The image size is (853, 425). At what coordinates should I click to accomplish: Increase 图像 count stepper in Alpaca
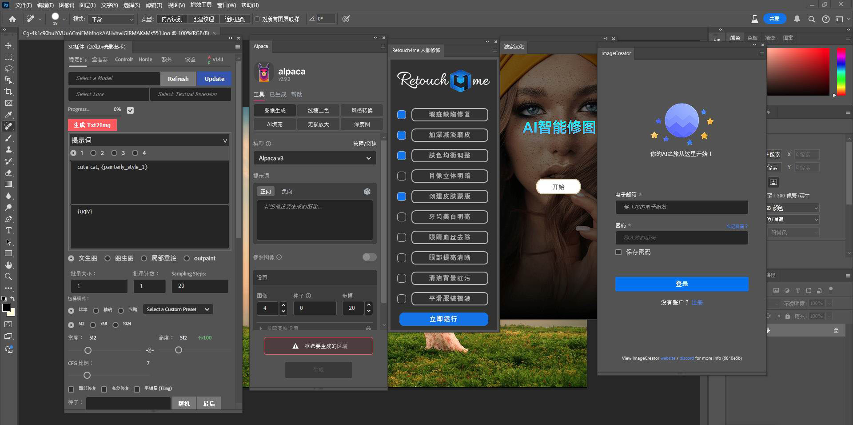click(283, 305)
